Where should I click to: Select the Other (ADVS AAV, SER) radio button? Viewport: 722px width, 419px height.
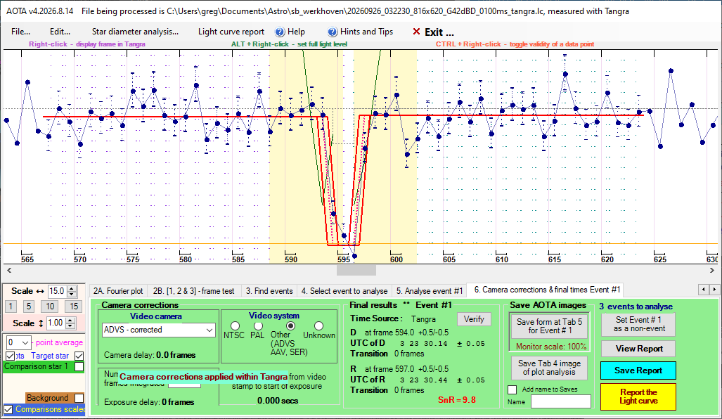click(x=290, y=326)
